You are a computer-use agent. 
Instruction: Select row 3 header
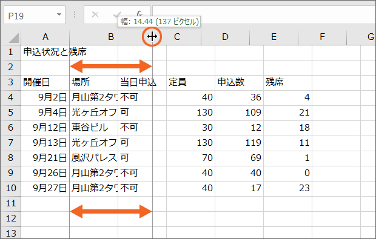(x=10, y=82)
